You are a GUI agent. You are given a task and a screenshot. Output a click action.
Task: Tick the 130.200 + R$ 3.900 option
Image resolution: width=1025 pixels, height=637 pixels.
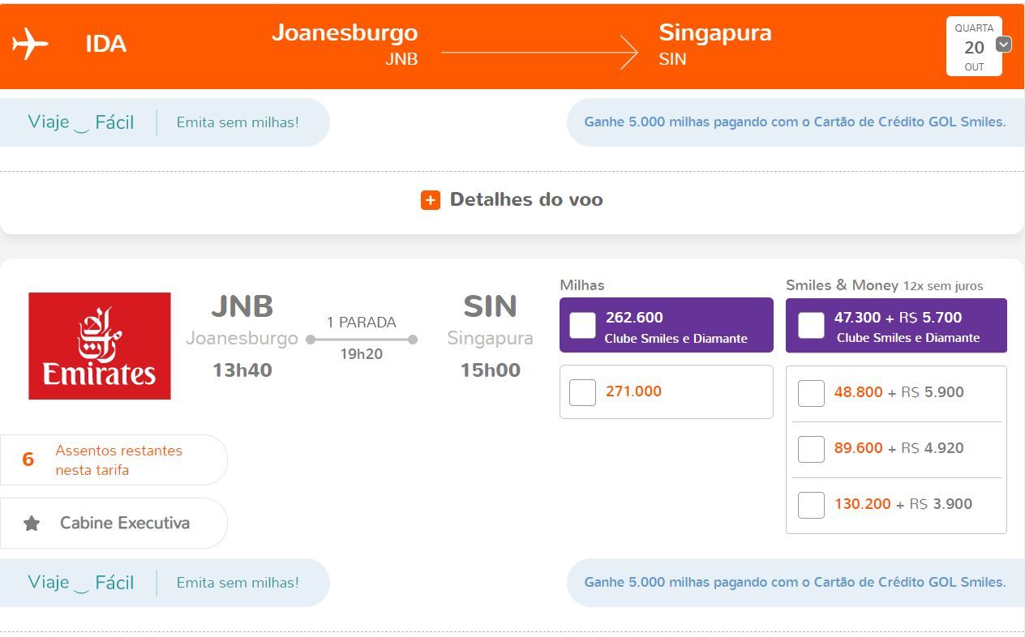pyautogui.click(x=811, y=505)
